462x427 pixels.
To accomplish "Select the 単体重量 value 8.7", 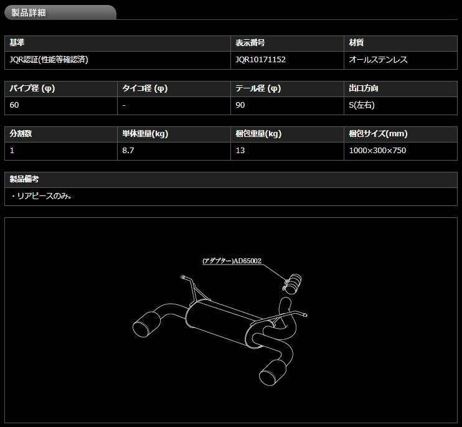I will coord(130,151).
